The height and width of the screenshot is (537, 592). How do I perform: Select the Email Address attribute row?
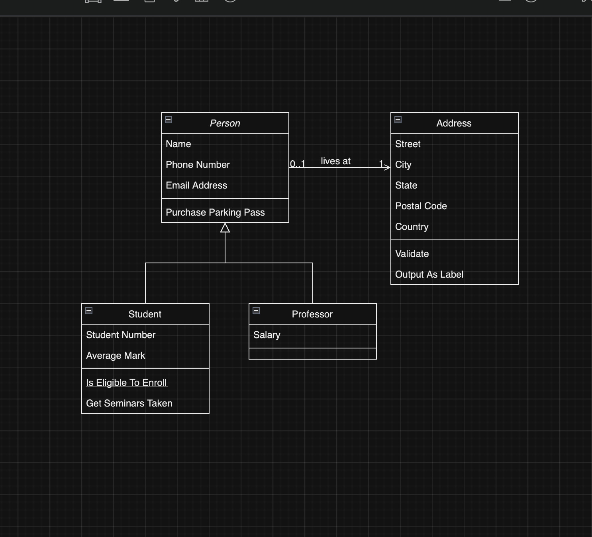tap(225, 185)
